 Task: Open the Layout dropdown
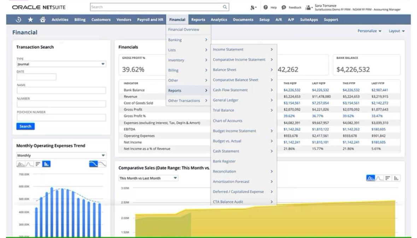pyautogui.click(x=397, y=31)
